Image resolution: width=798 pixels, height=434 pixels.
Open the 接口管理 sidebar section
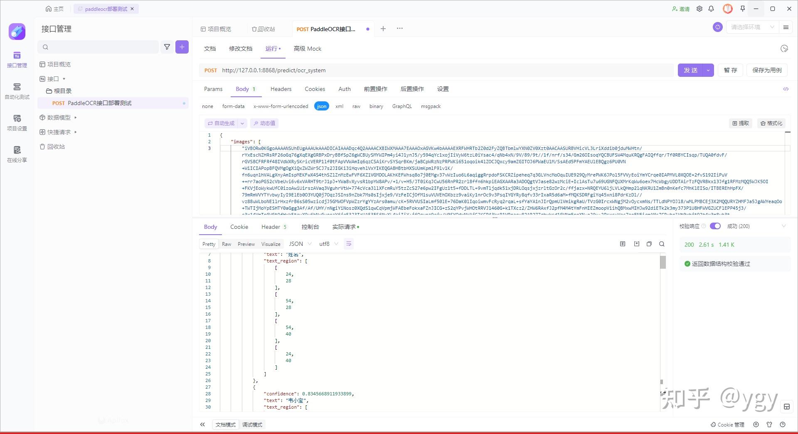pos(17,60)
